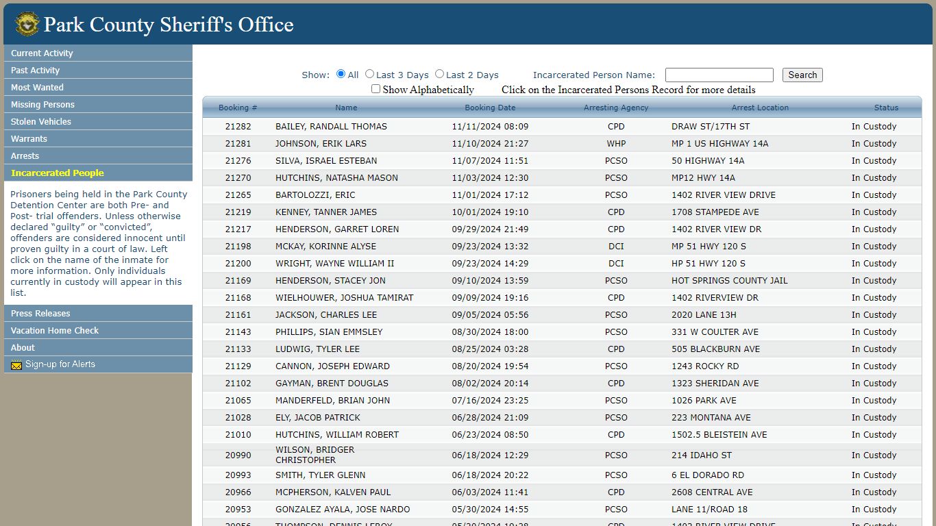Viewport: 936px width, 526px height.
Task: Click the sheriff badge logo icon
Action: 27,24
